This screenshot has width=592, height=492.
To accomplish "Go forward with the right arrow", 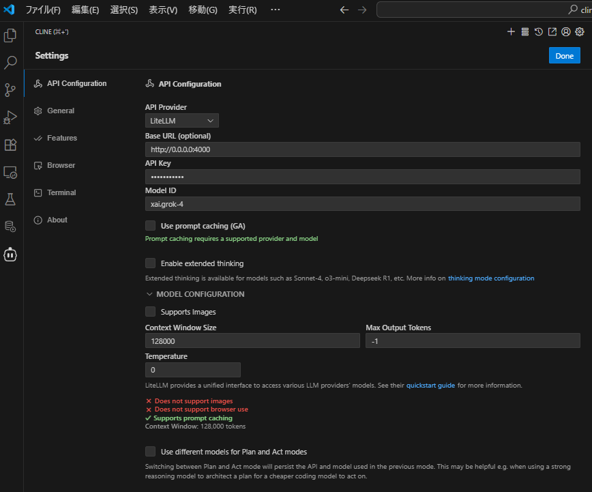I will tap(362, 10).
